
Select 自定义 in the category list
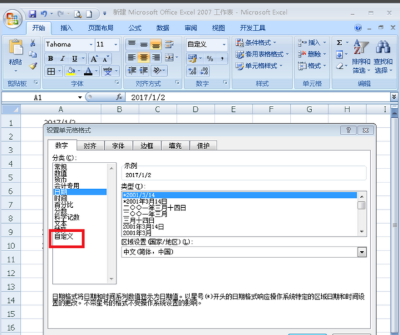(x=64, y=236)
